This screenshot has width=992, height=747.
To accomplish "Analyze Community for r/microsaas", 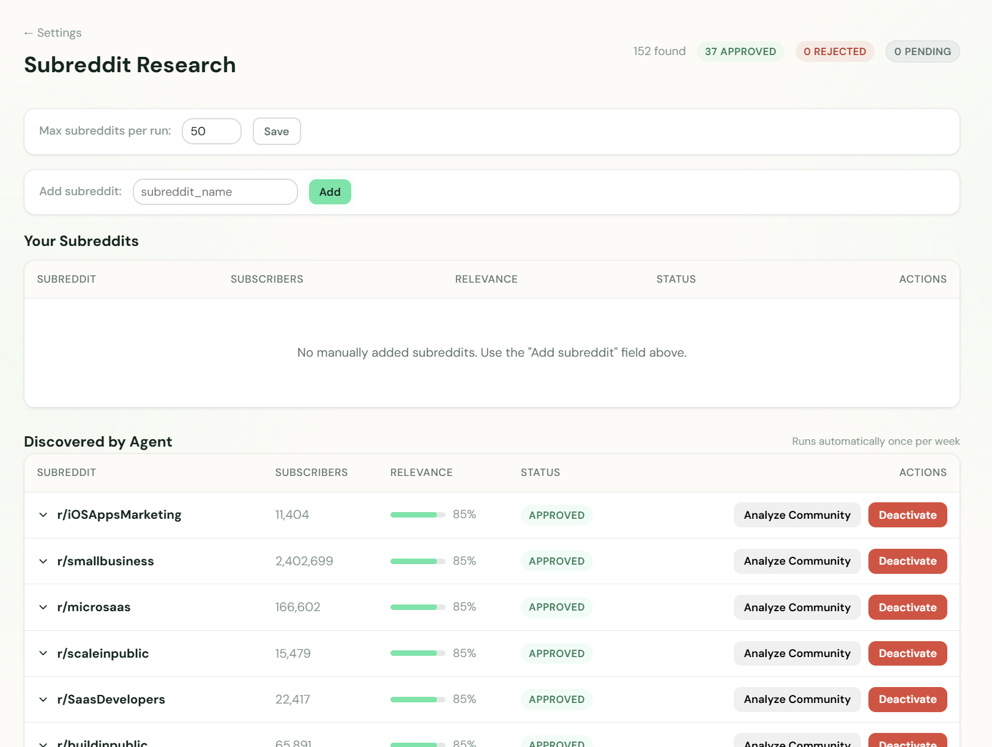I will click(x=796, y=608).
